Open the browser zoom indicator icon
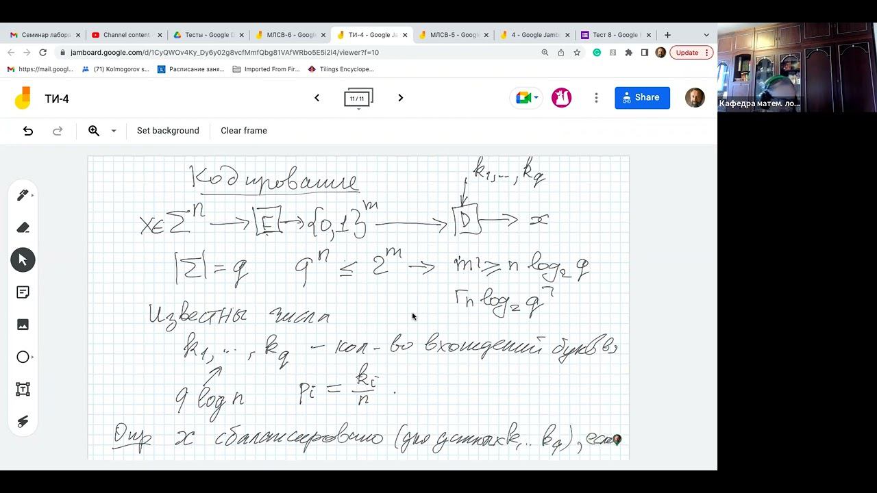 point(545,53)
